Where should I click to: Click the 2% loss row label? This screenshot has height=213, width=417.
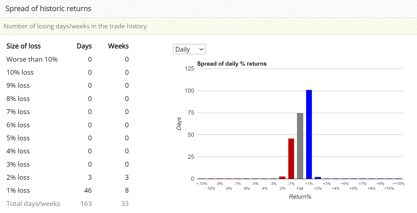coord(18,177)
